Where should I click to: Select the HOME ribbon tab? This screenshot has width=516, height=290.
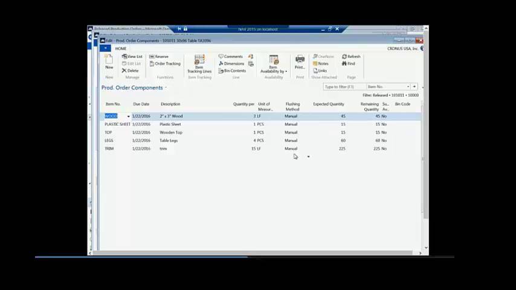[120, 48]
